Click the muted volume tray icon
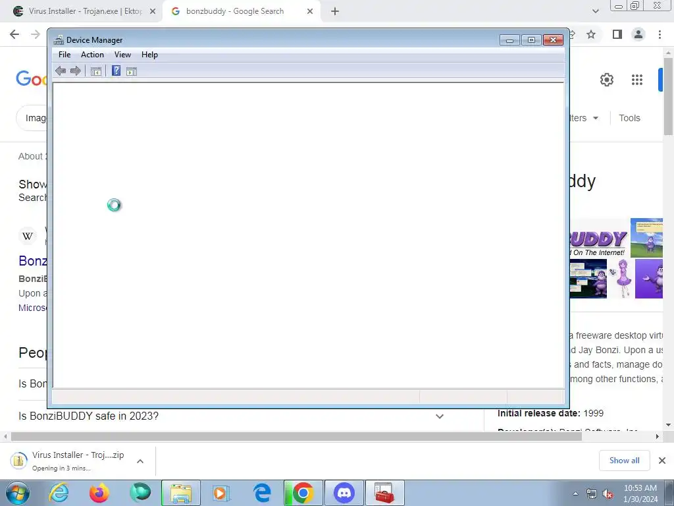Image resolution: width=674 pixels, height=506 pixels. (608, 494)
